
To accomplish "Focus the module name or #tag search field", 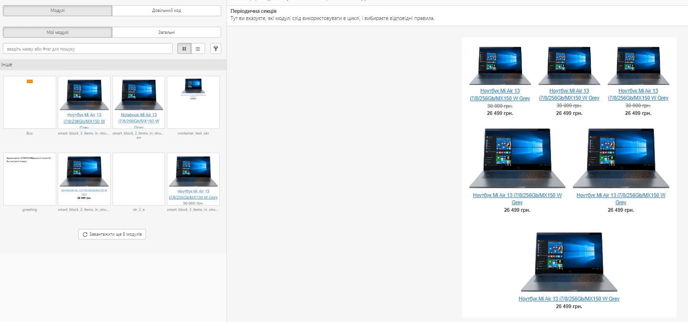I will pyautogui.click(x=88, y=49).
